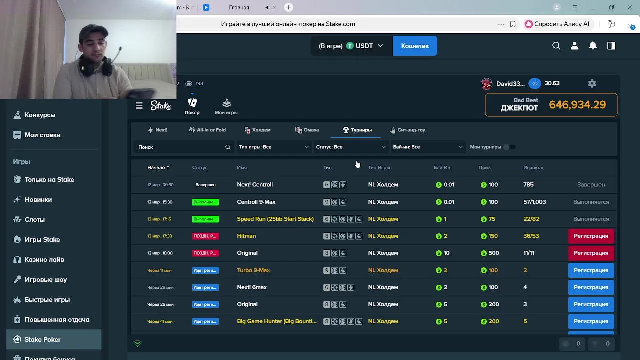Expand the Тип игры: Все dropdown
The width and height of the screenshot is (640, 360).
tap(274, 147)
